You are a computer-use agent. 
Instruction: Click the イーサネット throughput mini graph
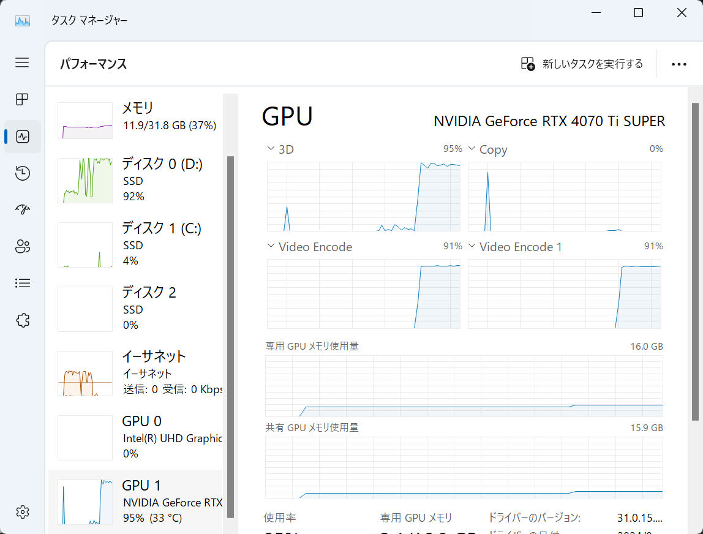tap(85, 374)
